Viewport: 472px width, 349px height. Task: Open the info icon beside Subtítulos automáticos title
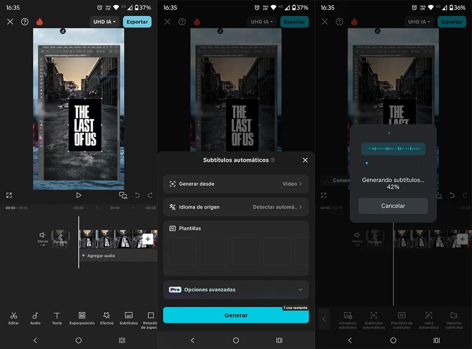(x=273, y=160)
